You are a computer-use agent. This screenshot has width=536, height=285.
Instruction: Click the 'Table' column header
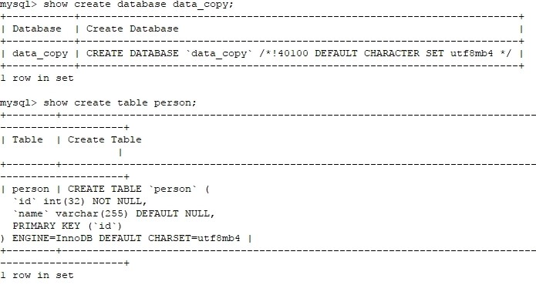(28, 139)
